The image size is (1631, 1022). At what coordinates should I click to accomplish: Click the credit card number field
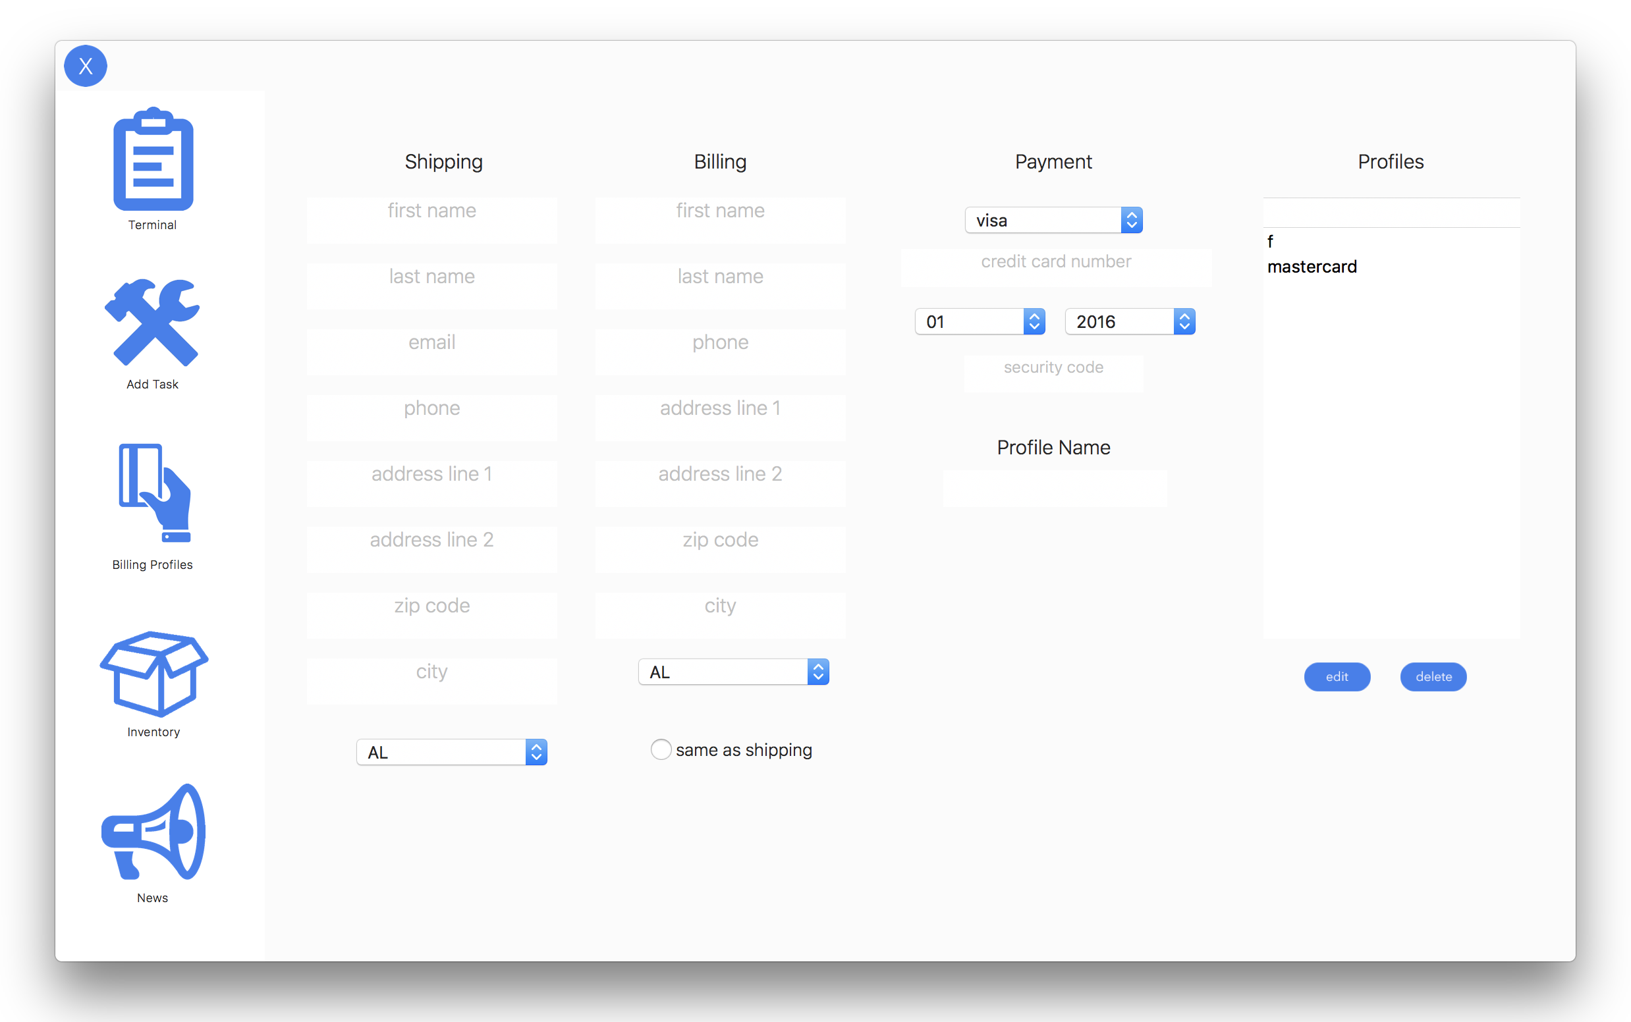1055,267
